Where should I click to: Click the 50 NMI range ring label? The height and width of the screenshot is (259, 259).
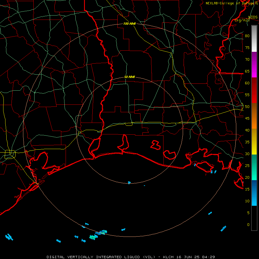click(x=129, y=77)
